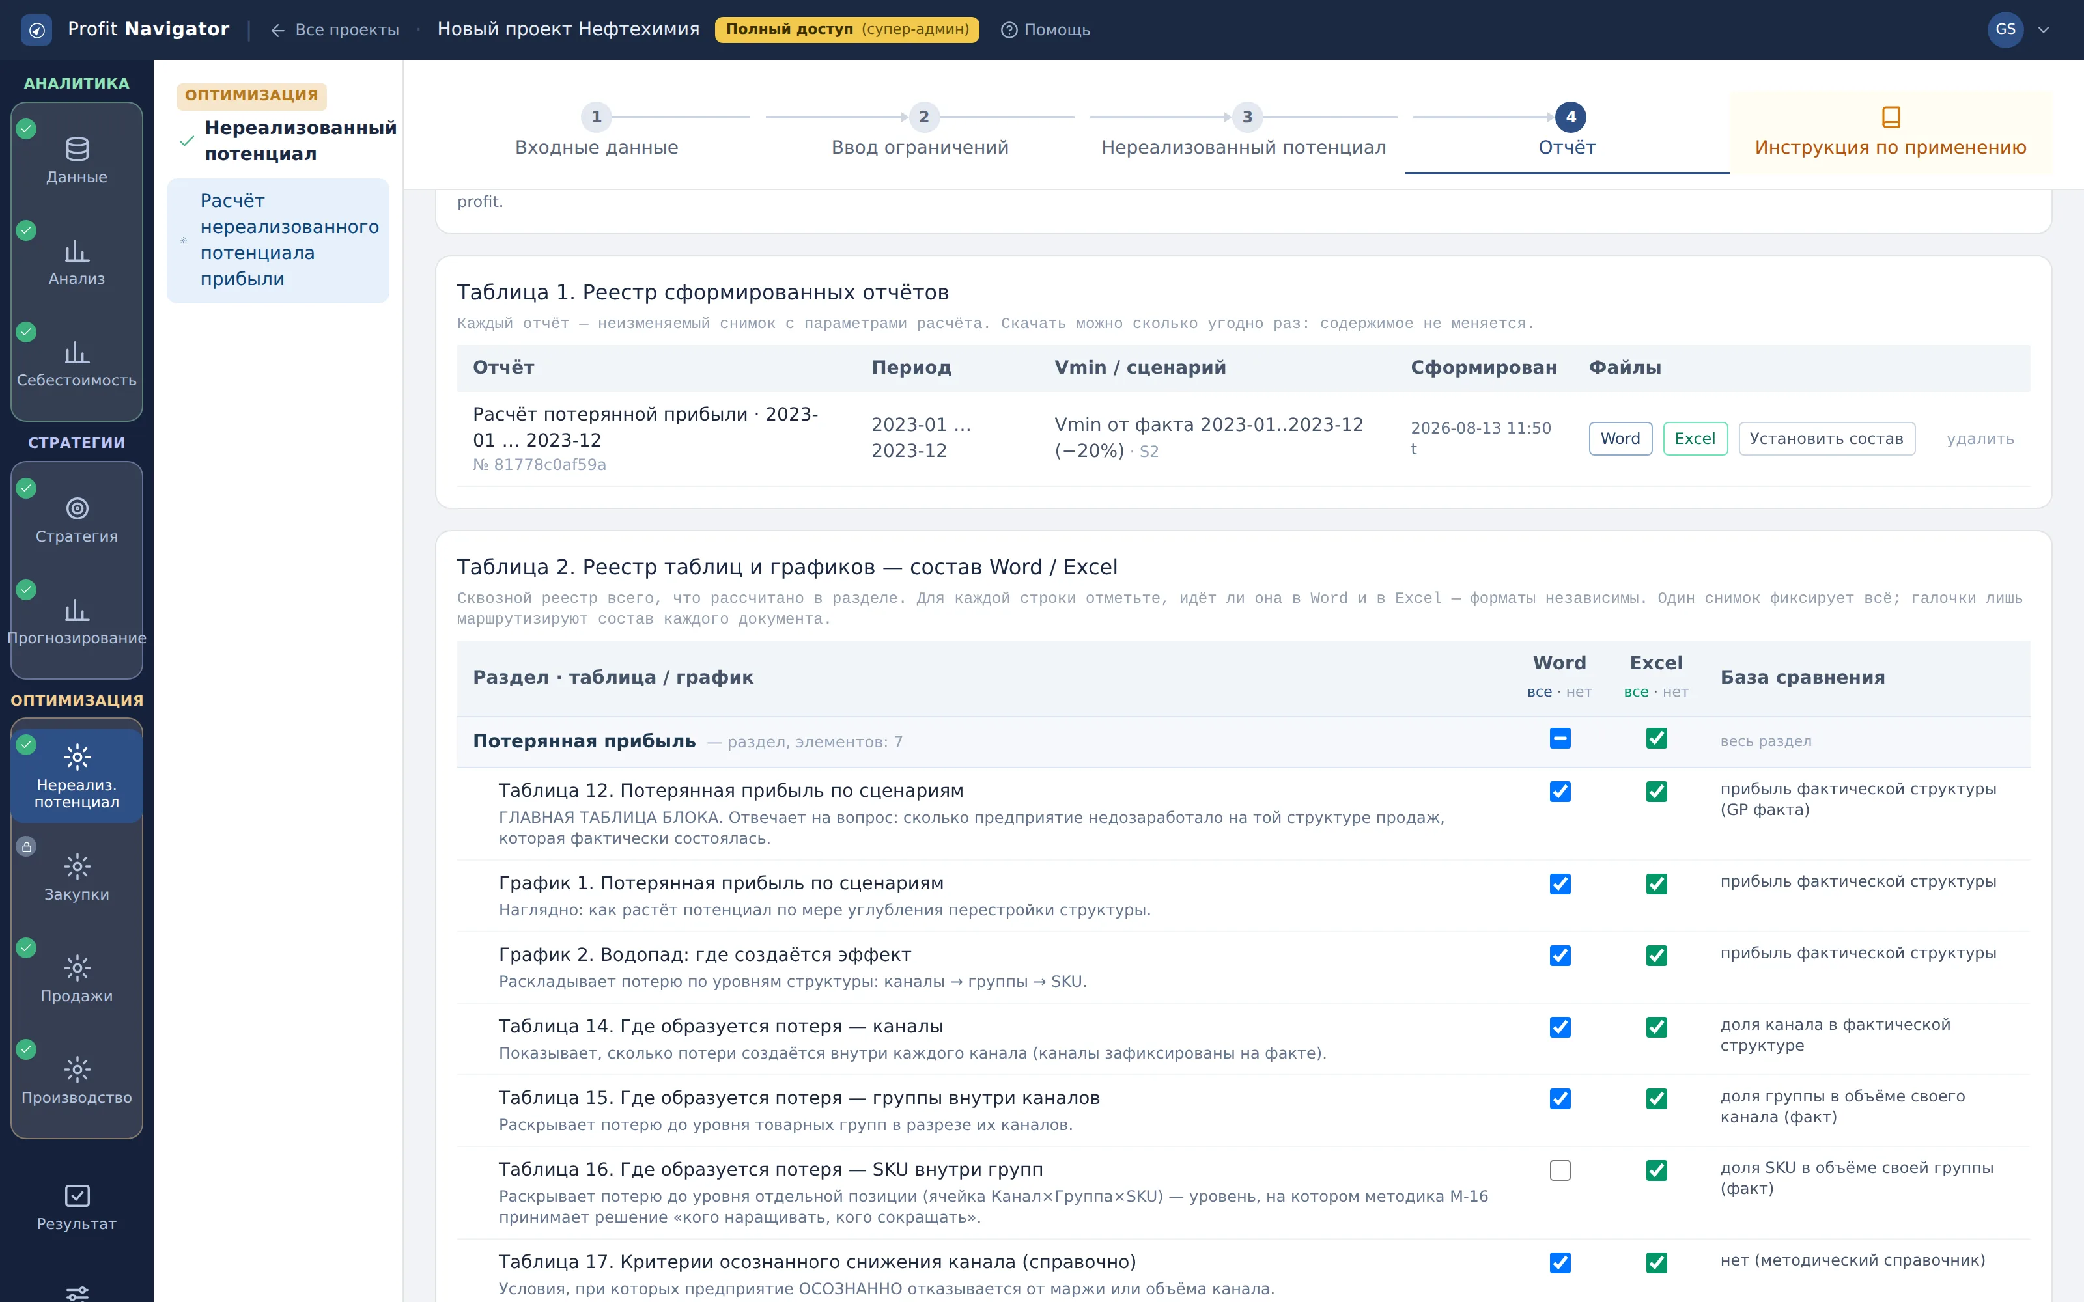Uncheck Excel for Таблица 14
The height and width of the screenshot is (1302, 2084).
tap(1656, 1027)
